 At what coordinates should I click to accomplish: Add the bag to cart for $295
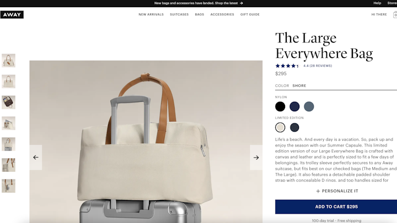tap(336, 207)
